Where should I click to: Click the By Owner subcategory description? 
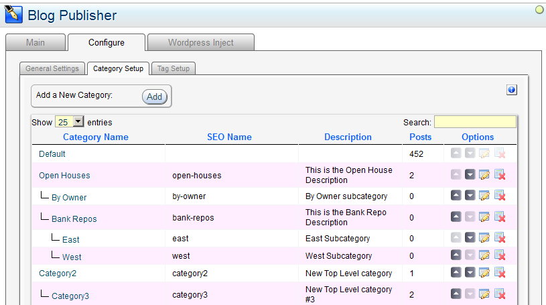(x=346, y=196)
